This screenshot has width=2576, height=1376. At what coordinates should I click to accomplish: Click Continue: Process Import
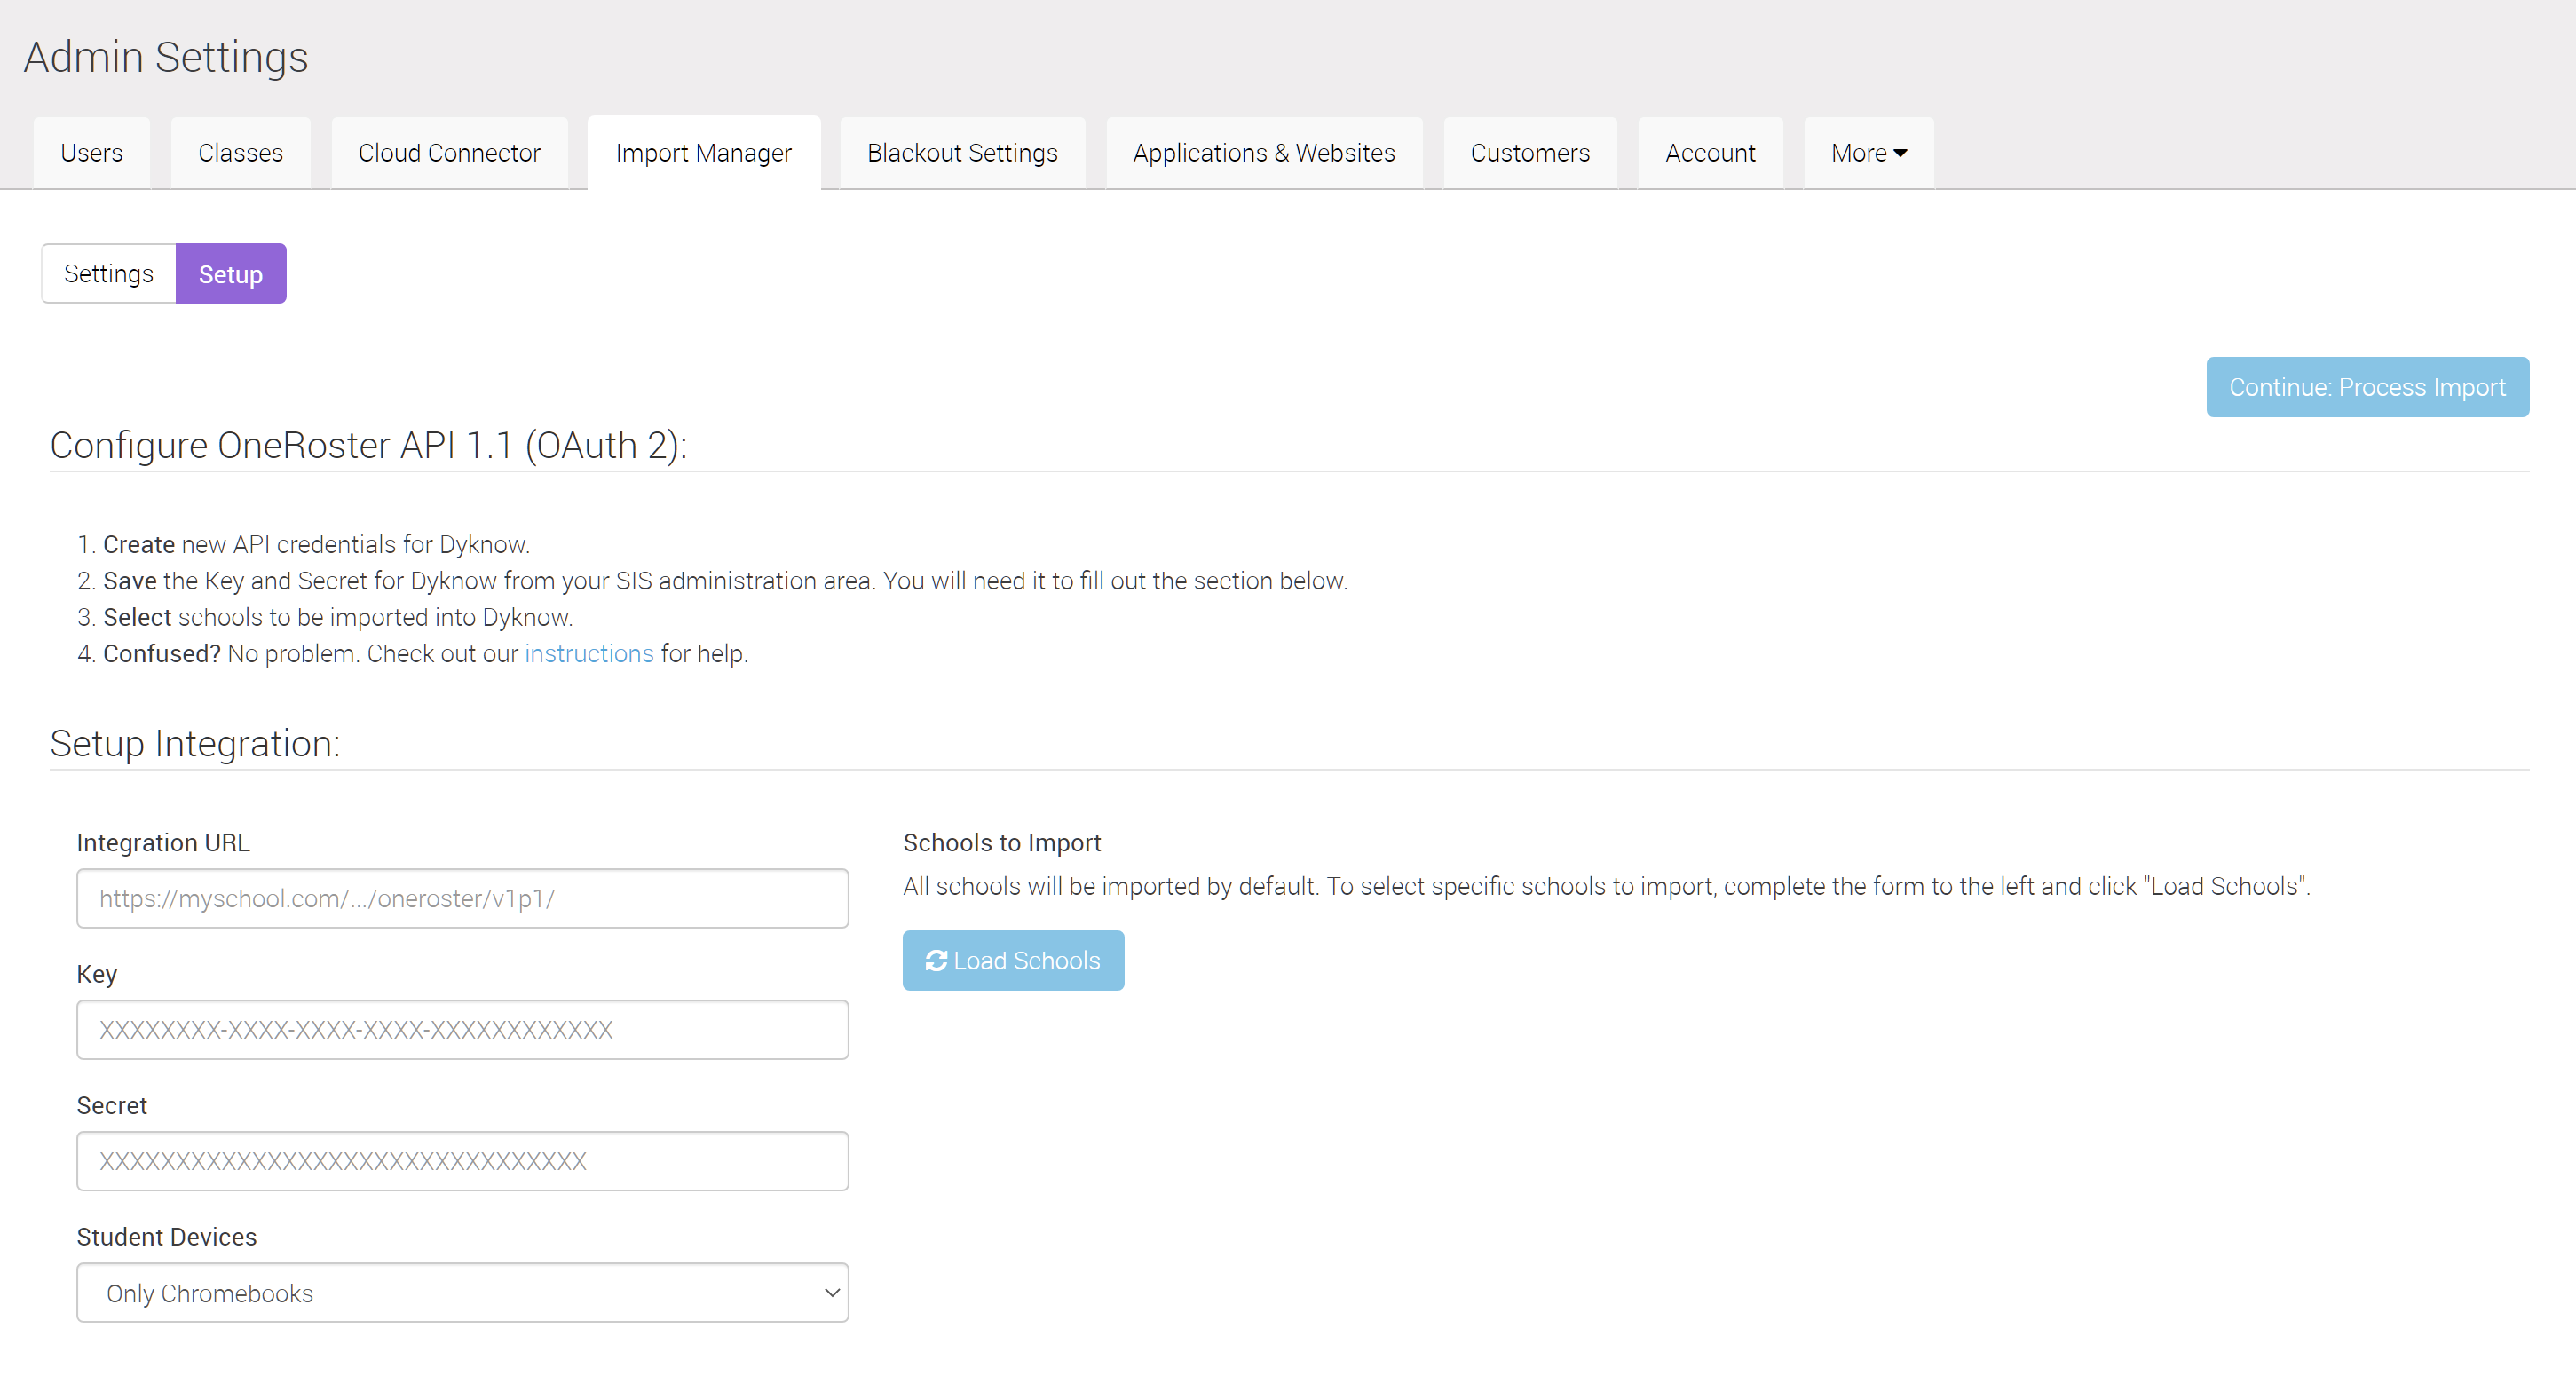point(2367,387)
